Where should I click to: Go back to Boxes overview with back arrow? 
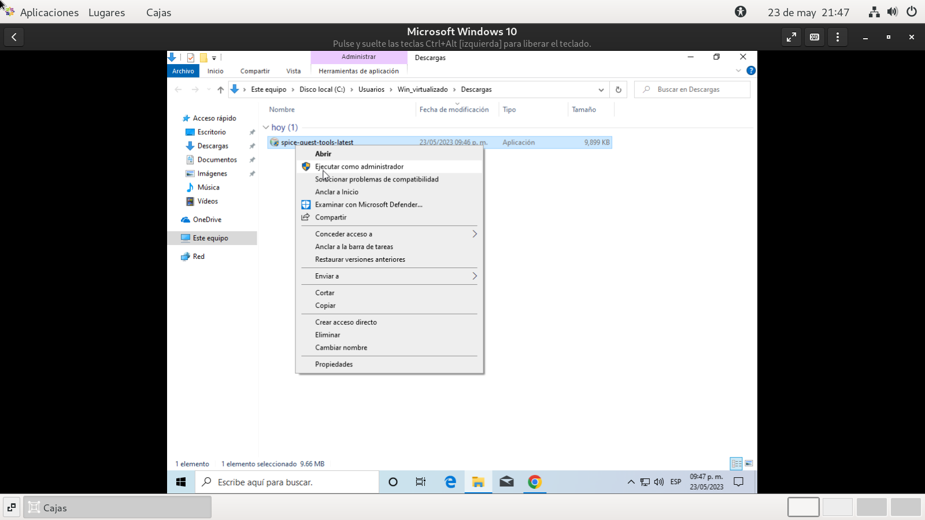(14, 37)
